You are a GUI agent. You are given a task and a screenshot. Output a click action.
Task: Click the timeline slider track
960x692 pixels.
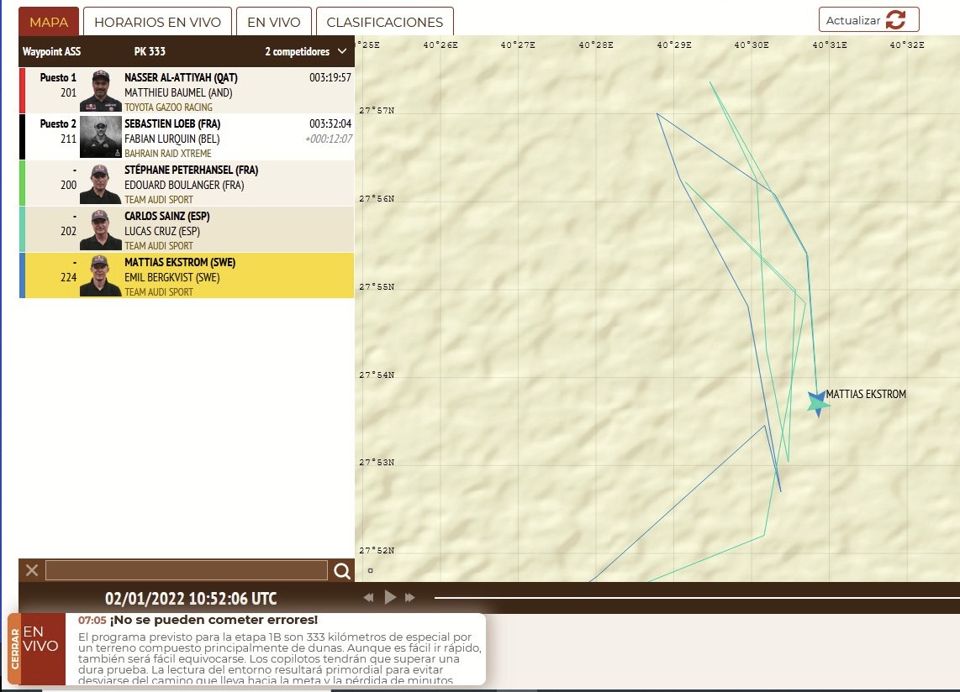pos(689,598)
